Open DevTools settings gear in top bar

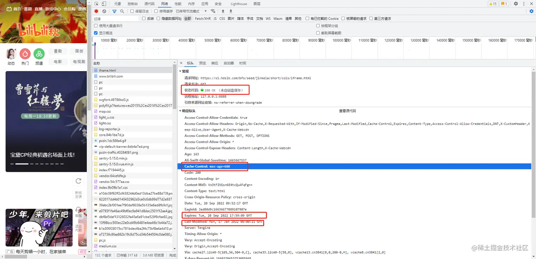[516, 4]
